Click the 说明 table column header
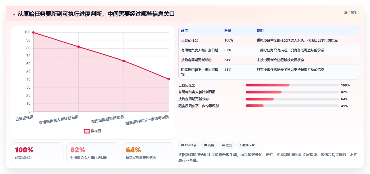Viewport: 370px width, 174px height. point(260,31)
